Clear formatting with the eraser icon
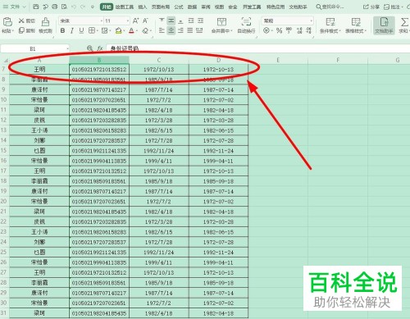This screenshot has width=410, height=319. (145, 31)
